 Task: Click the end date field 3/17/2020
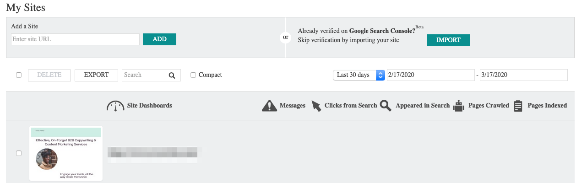pyautogui.click(x=523, y=75)
